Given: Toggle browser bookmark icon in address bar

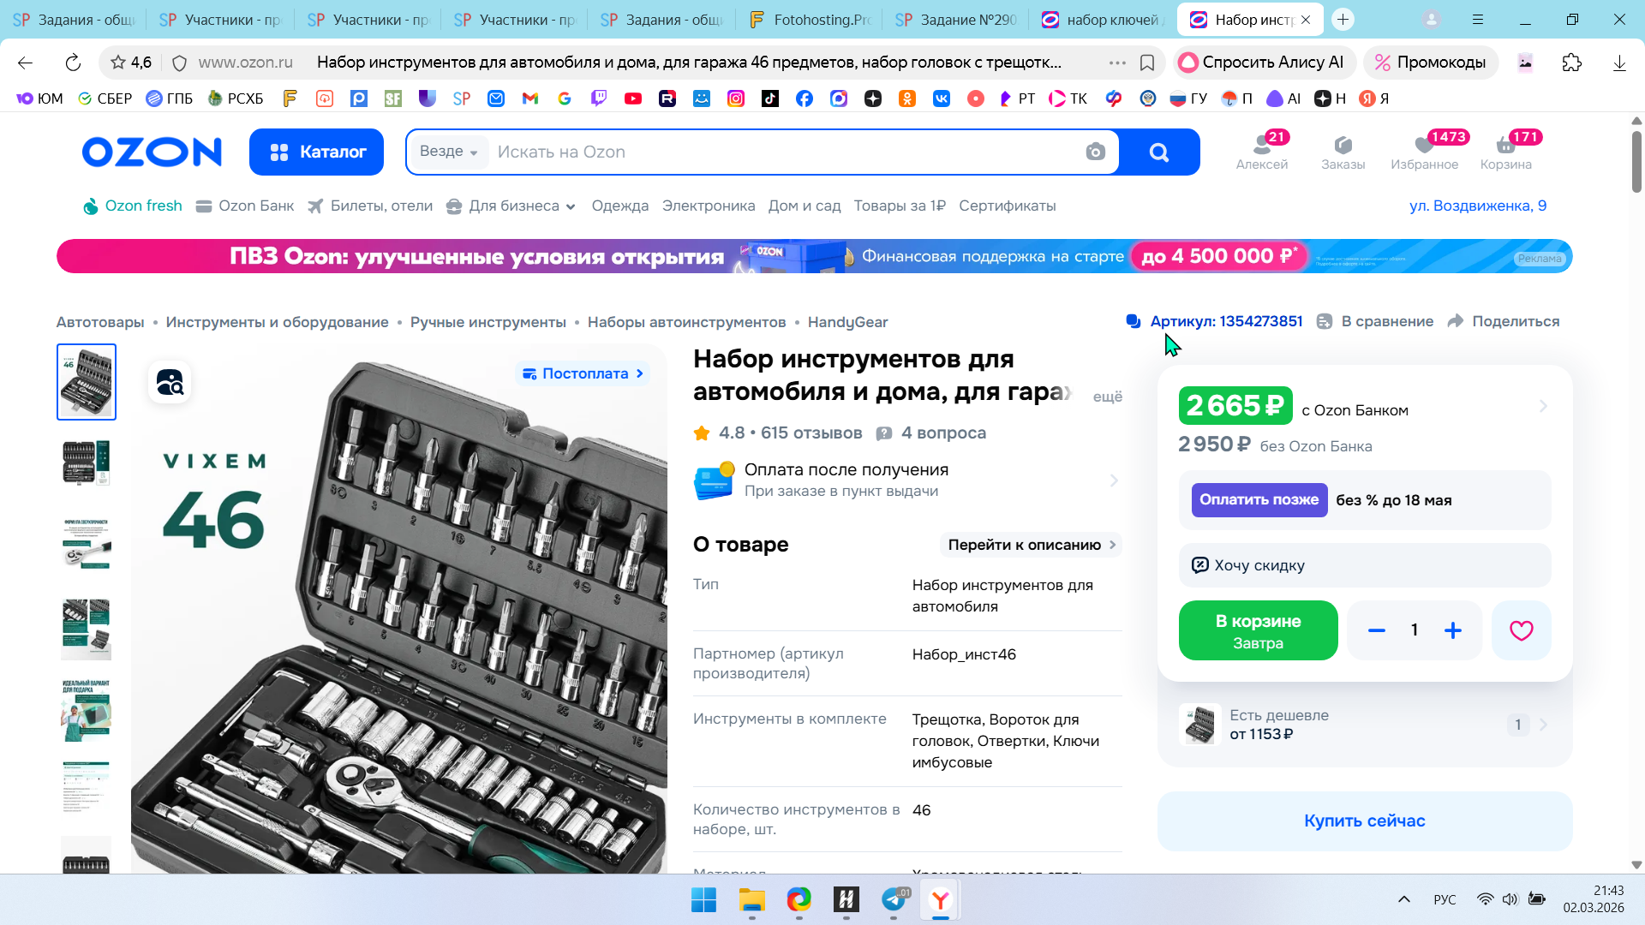Looking at the screenshot, I should coord(1147,63).
